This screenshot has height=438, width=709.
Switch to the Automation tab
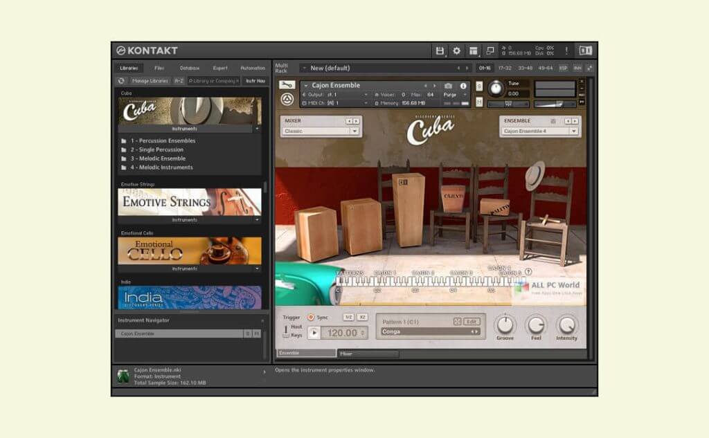point(253,69)
